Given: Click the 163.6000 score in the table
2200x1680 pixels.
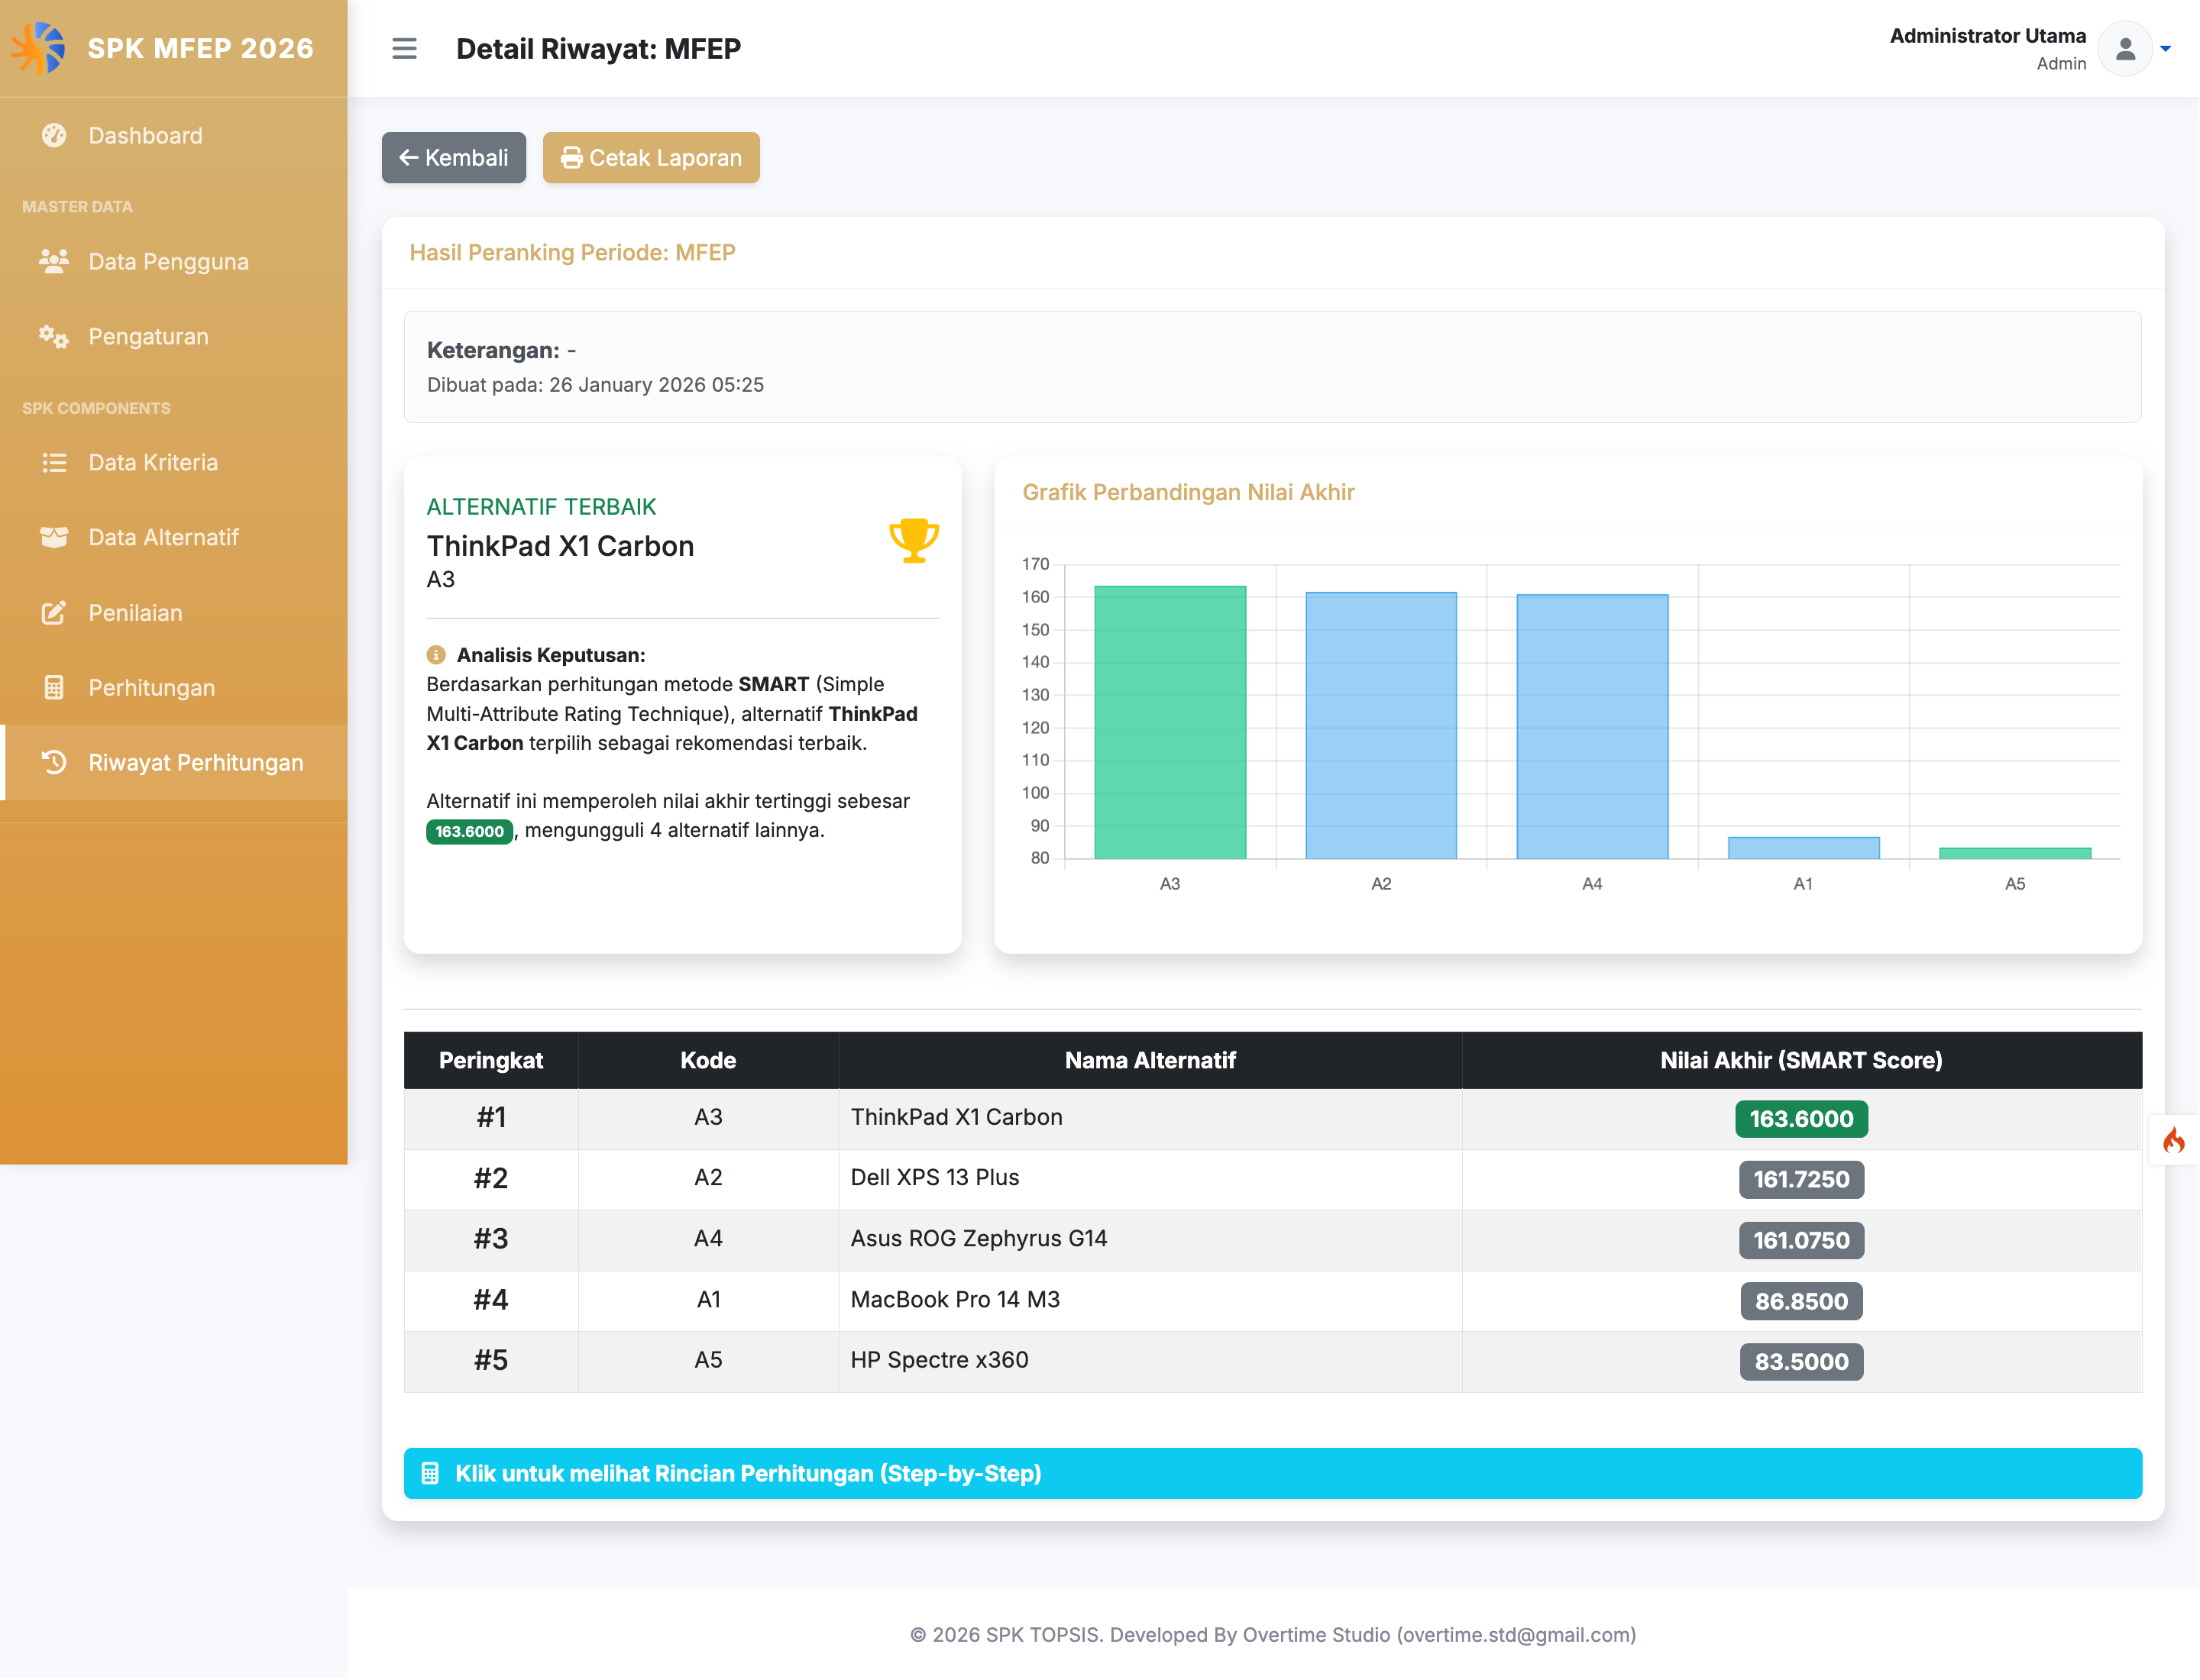Looking at the screenshot, I should pos(1800,1119).
